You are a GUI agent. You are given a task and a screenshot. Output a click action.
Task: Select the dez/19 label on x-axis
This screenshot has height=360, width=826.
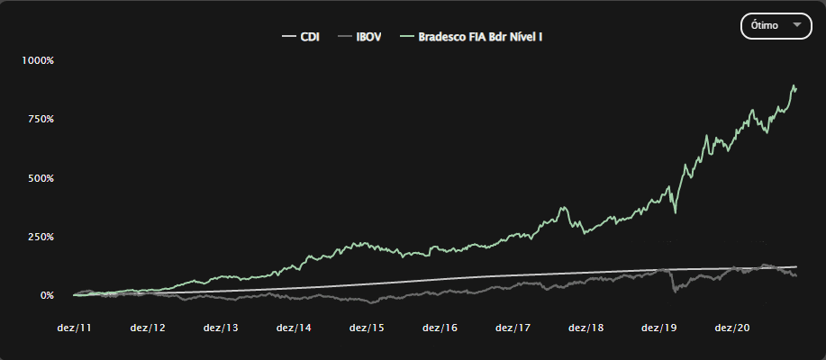pyautogui.click(x=659, y=328)
